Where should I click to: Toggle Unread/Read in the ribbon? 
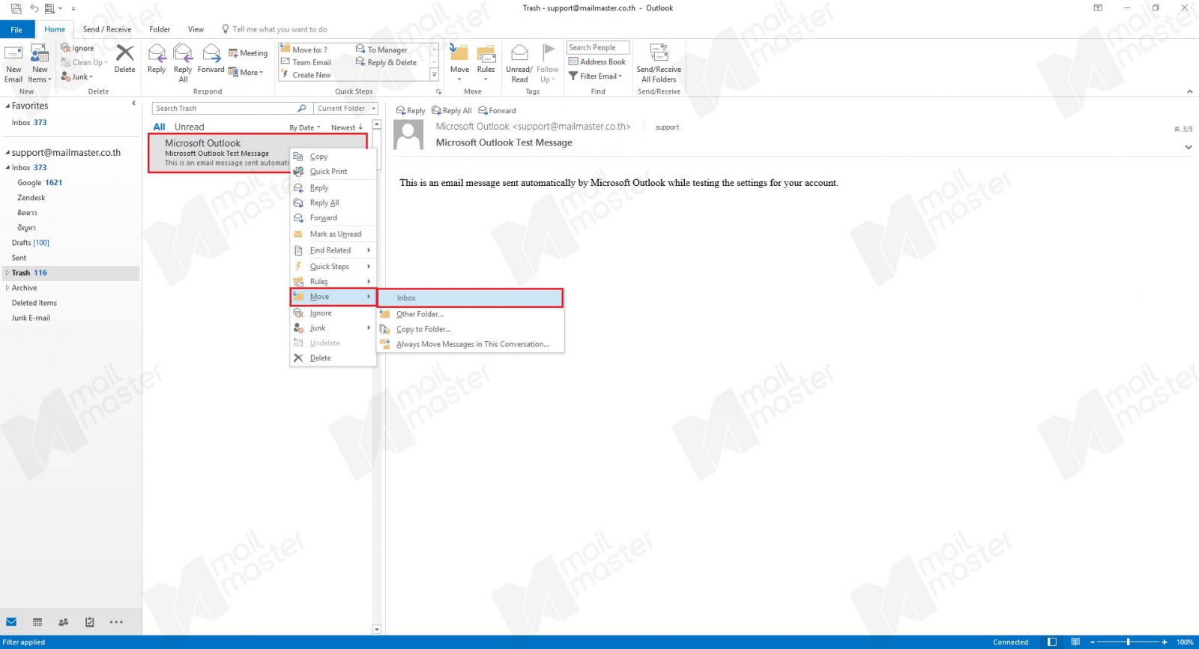[x=519, y=63]
